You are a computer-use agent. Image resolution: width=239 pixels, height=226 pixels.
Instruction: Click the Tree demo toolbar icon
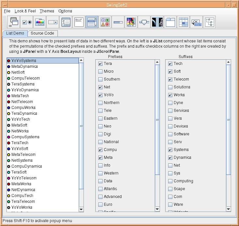click(x=209, y=22)
